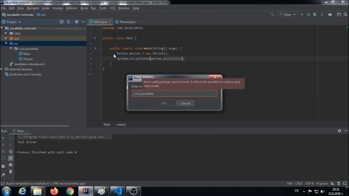Select the Main tab in the Run panel
This screenshot has width=349, height=196.
21,131
